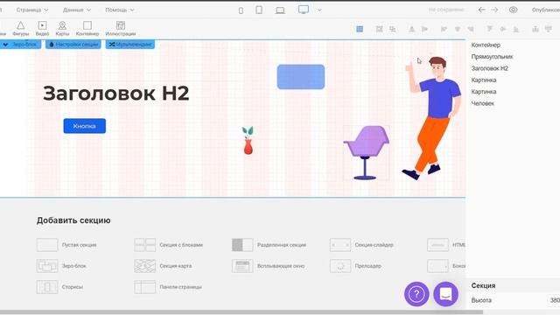This screenshot has width=560, height=315.
Task: Open the Иллюстрации library
Action: pyautogui.click(x=121, y=28)
